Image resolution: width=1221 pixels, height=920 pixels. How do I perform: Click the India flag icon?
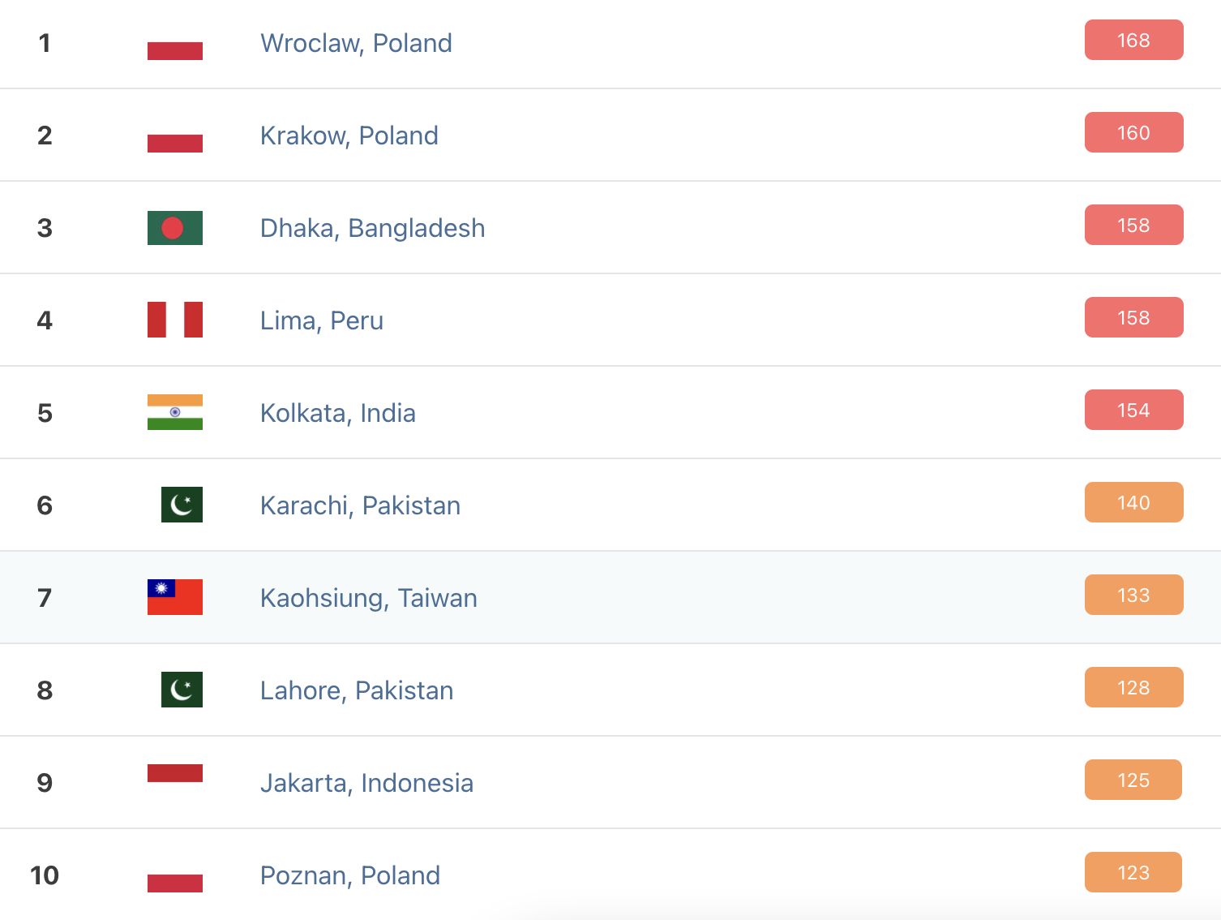click(174, 412)
